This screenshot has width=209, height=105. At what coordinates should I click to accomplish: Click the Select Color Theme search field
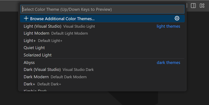tap(102, 9)
